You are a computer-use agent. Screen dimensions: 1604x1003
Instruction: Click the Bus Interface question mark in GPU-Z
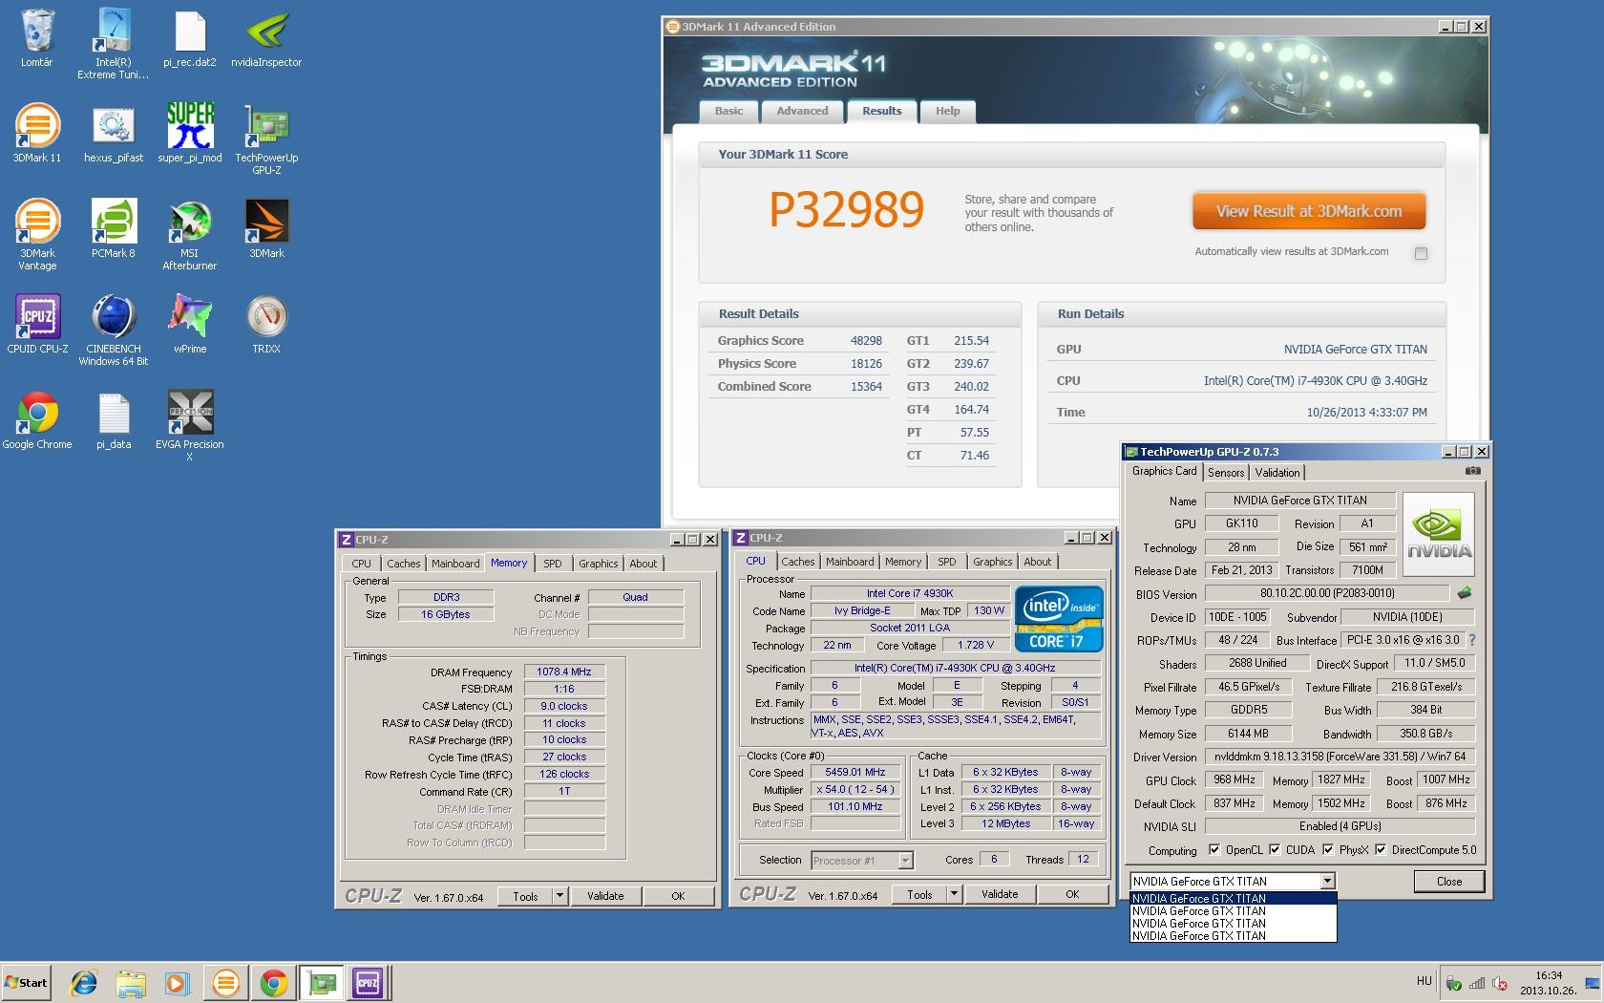point(1471,640)
